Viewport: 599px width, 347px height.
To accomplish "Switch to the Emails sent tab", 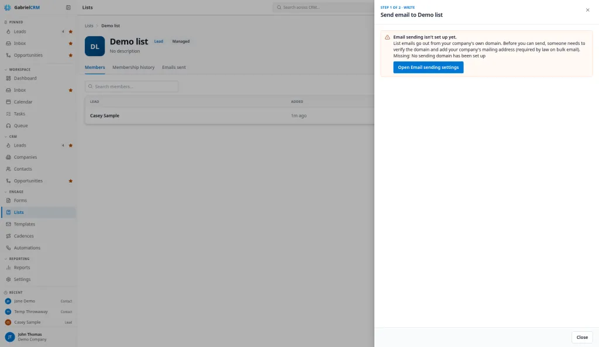I will point(174,68).
